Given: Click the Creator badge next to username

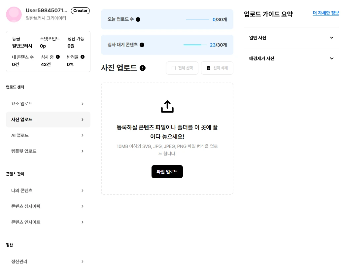Looking at the screenshot, I should pyautogui.click(x=80, y=11).
